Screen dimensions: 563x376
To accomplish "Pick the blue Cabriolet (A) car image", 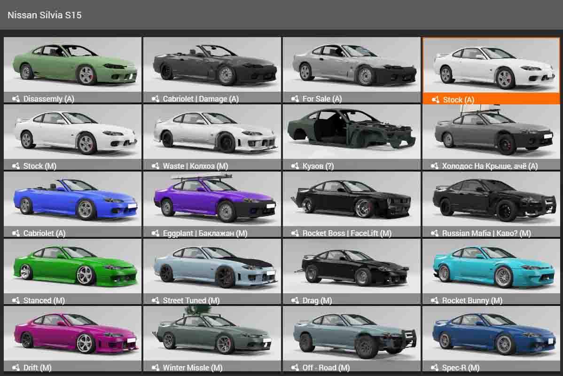I will point(72,199).
